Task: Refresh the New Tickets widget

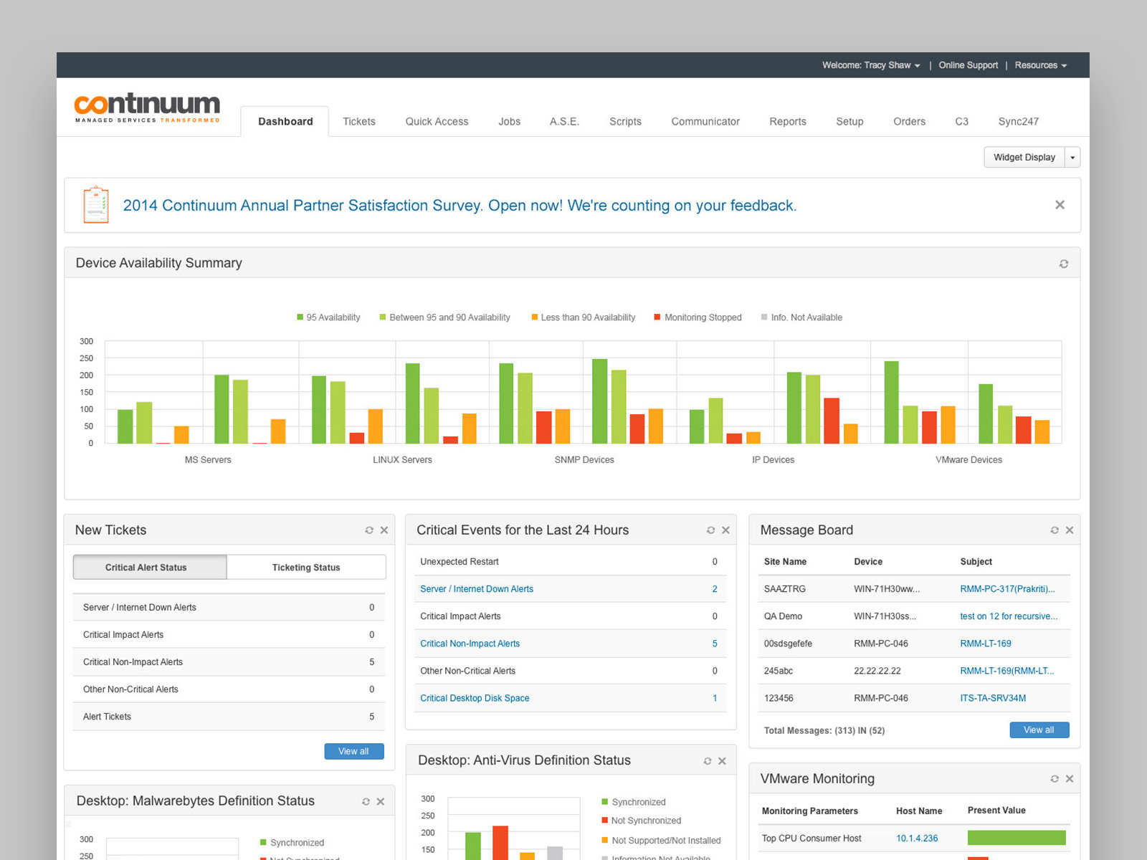Action: tap(368, 530)
